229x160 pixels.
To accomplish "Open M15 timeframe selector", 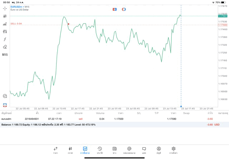I will [5, 55].
